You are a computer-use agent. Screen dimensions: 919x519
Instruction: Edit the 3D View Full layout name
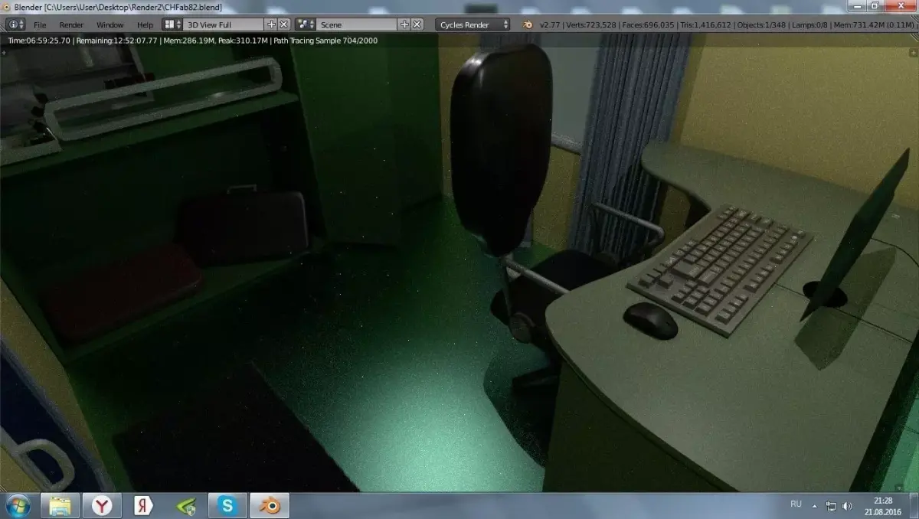point(224,24)
